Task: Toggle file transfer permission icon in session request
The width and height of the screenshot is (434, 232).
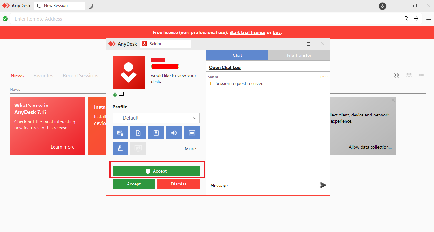Action: (138, 133)
